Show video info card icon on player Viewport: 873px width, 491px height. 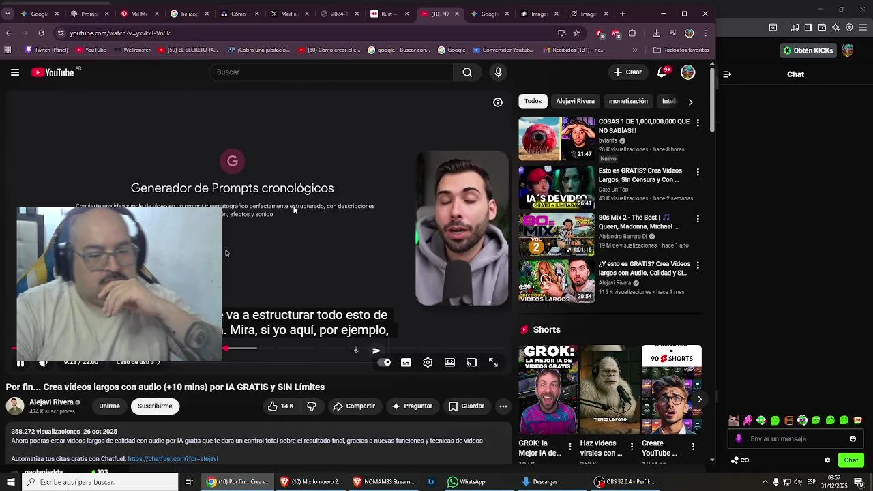tap(498, 102)
